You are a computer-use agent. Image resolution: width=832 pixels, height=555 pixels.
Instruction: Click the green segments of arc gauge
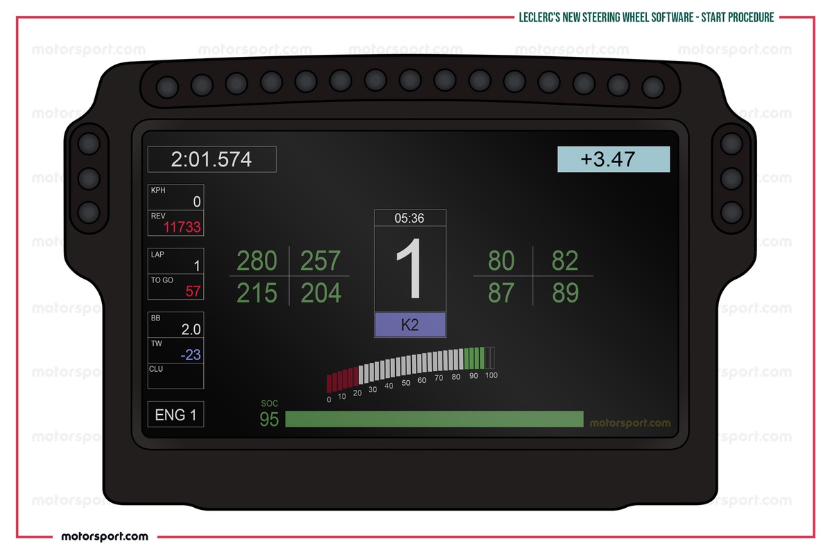[474, 358]
